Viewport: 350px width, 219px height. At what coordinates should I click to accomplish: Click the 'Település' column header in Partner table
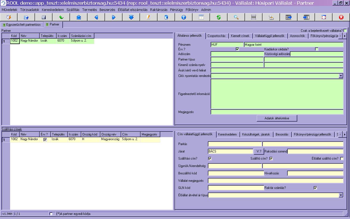[x=48, y=36]
